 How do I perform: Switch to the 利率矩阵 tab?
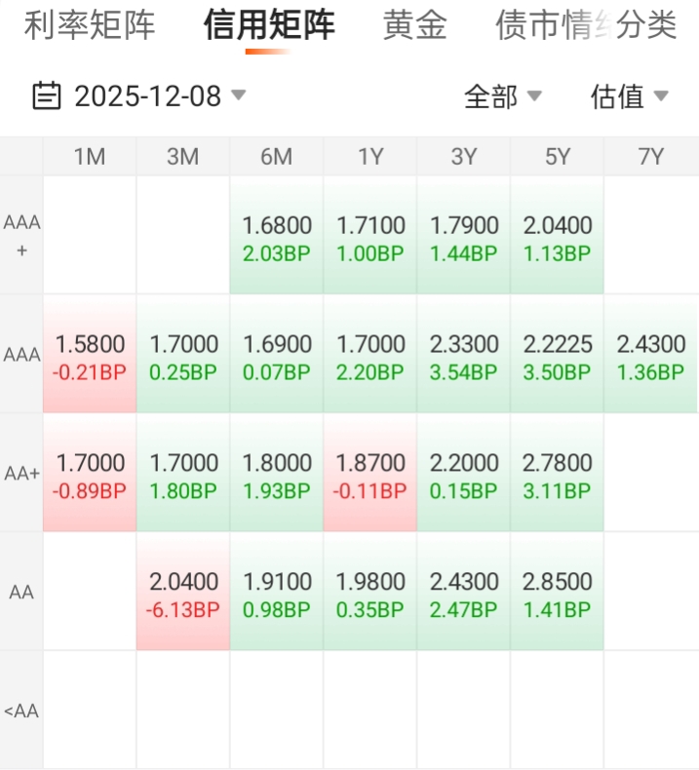(90, 25)
